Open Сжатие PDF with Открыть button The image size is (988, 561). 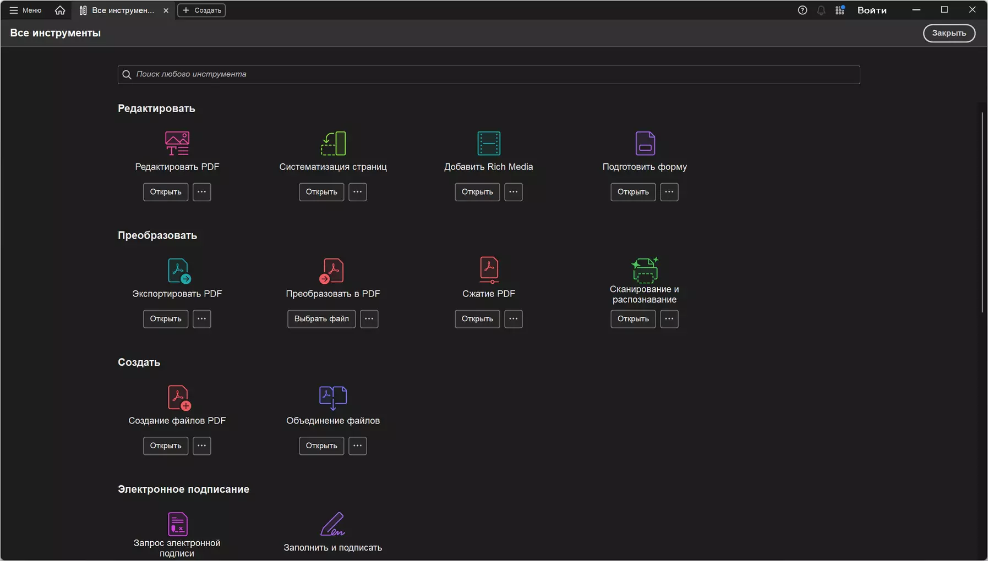(x=477, y=319)
